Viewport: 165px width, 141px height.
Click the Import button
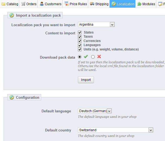86,80
